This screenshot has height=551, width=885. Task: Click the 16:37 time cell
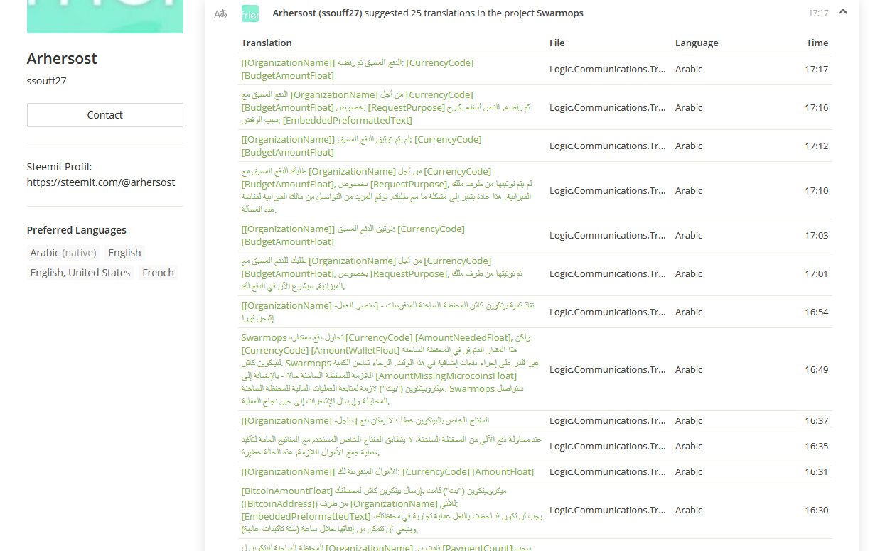(x=817, y=420)
